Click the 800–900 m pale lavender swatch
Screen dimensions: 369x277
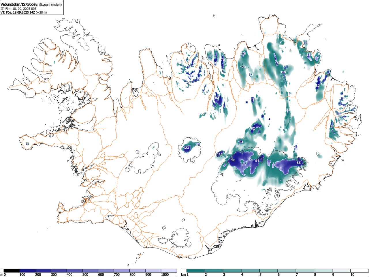[x=138, y=271]
